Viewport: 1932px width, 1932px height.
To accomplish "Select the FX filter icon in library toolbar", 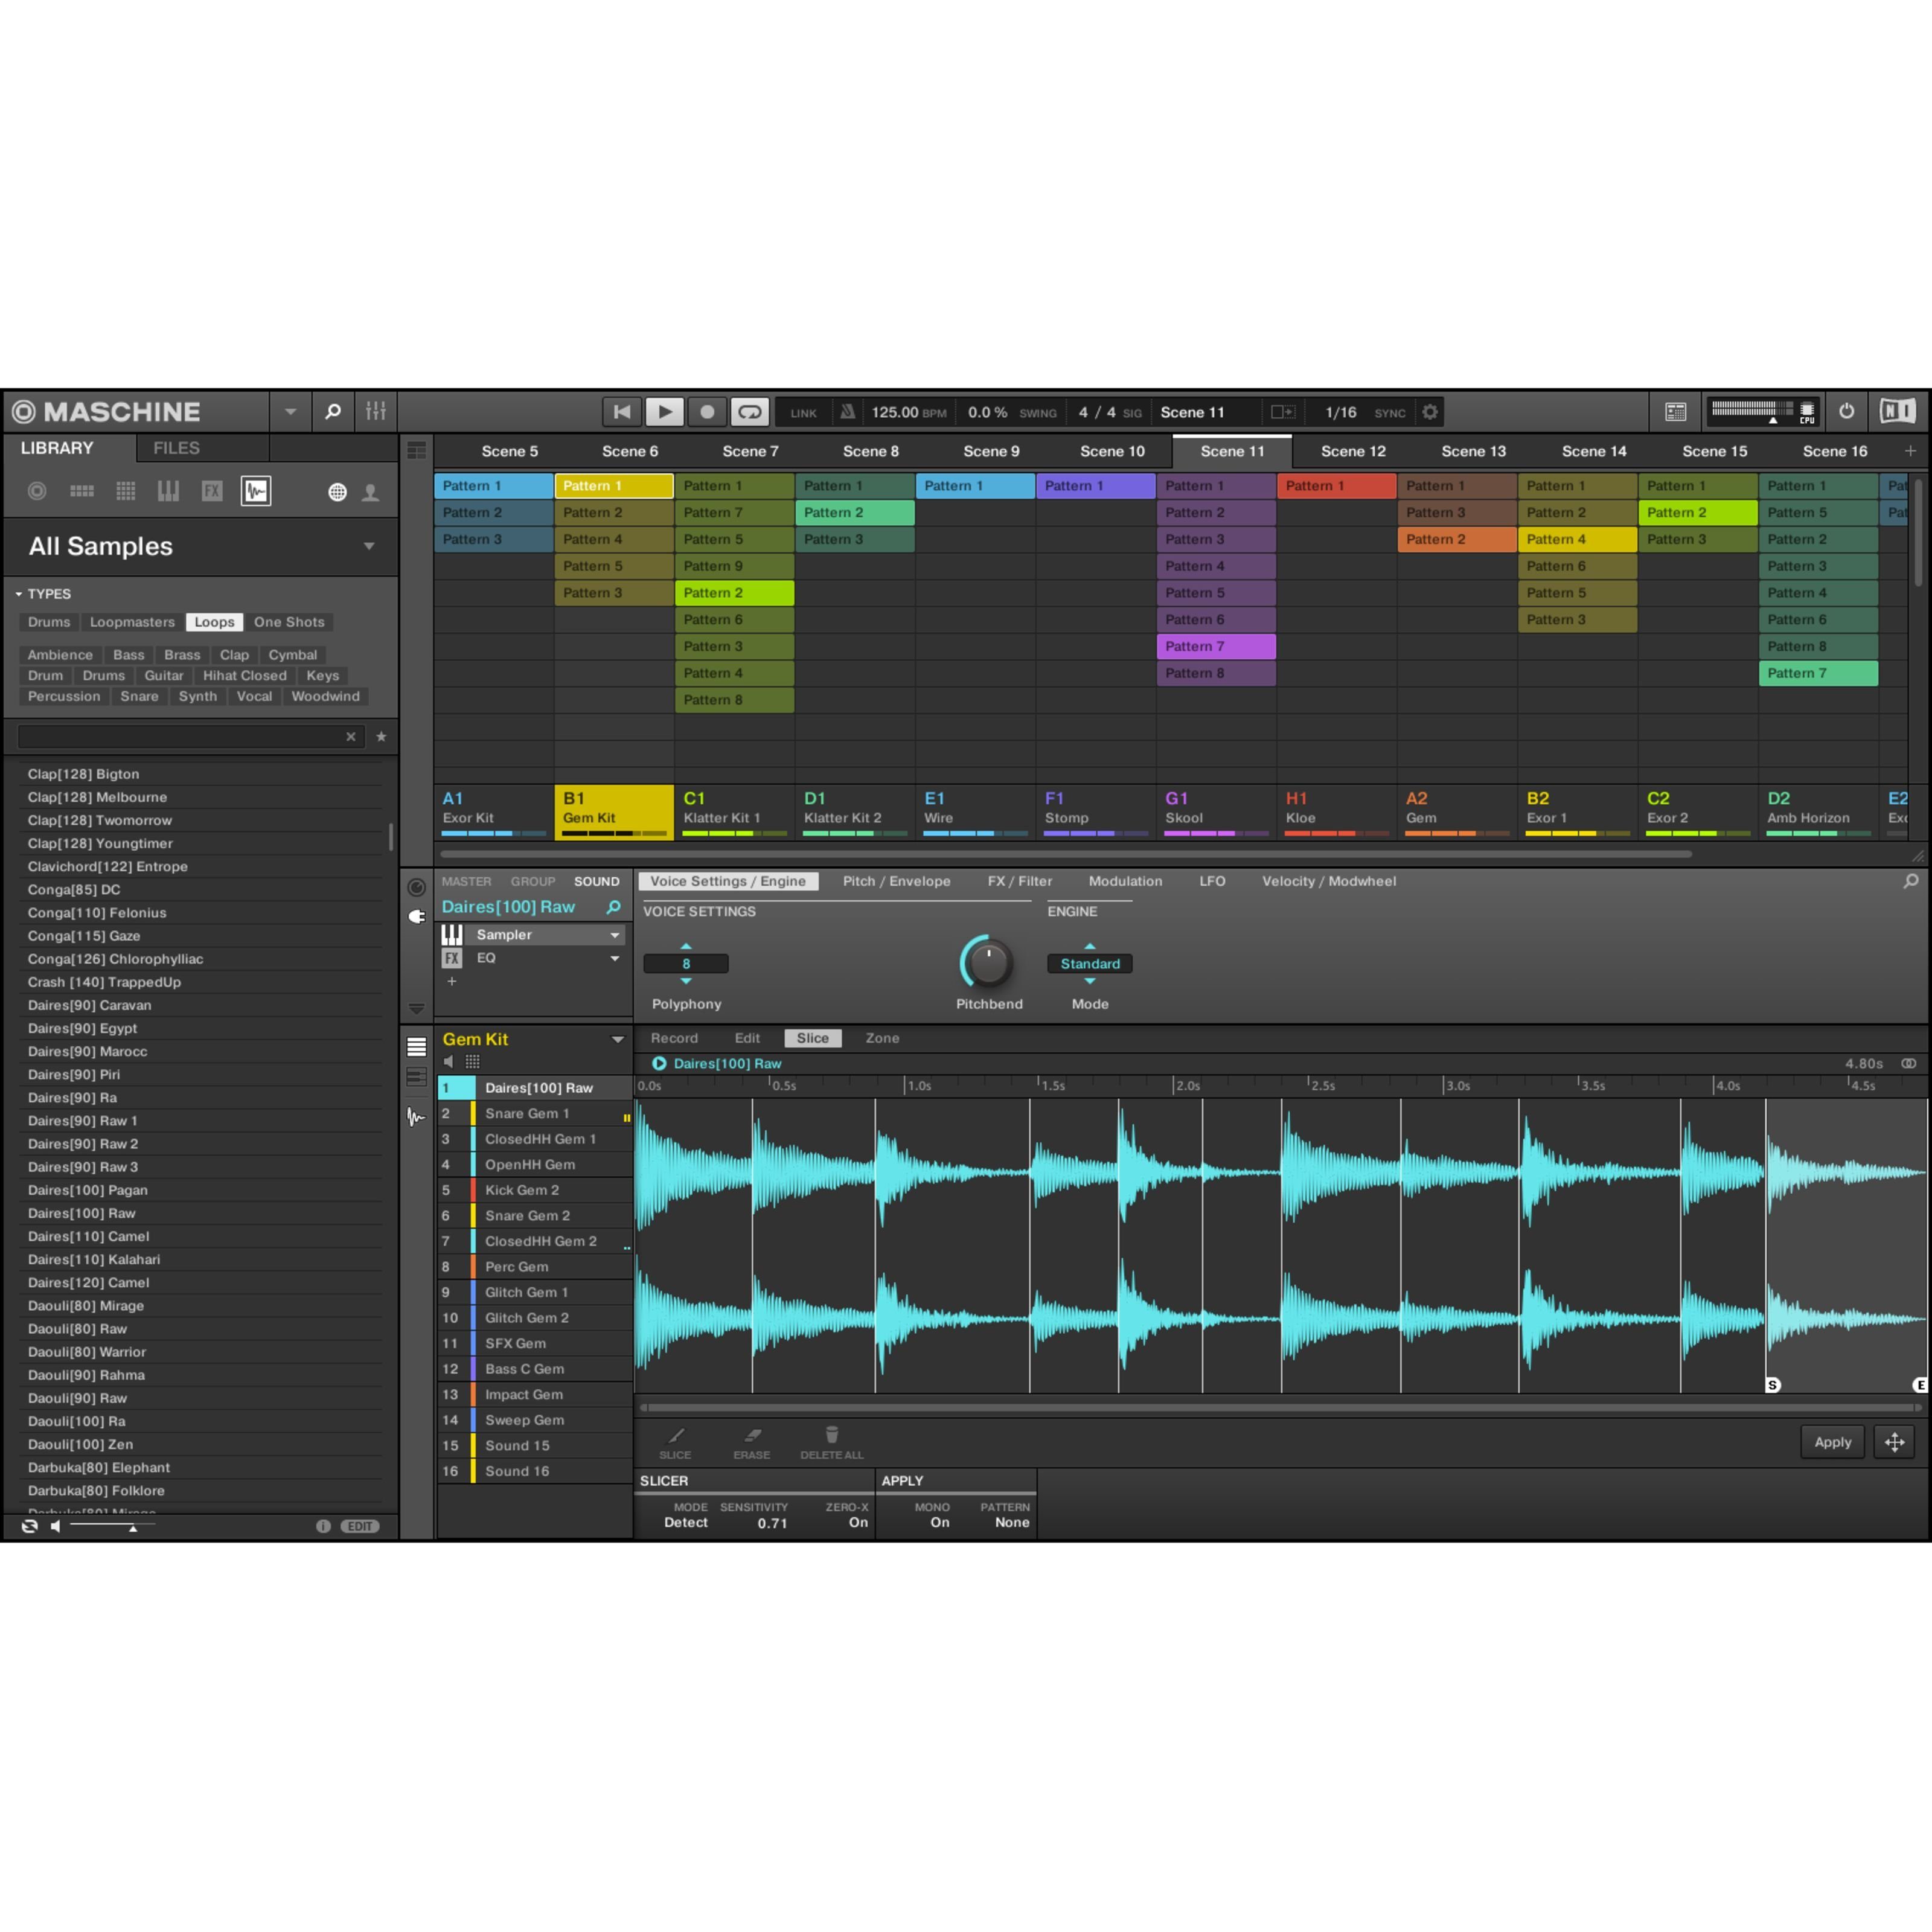I will tap(212, 492).
